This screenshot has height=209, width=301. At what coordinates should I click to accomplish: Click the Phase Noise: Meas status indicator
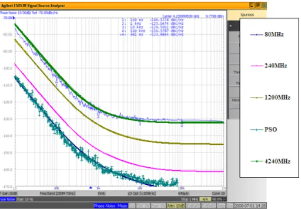(x=110, y=206)
